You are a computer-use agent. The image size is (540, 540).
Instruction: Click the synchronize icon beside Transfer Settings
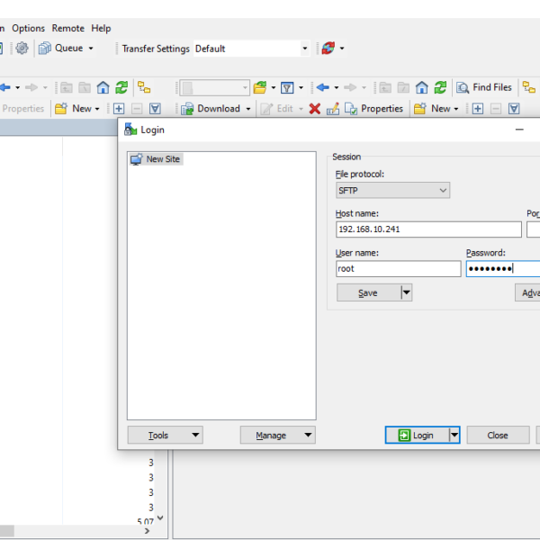[x=328, y=49]
